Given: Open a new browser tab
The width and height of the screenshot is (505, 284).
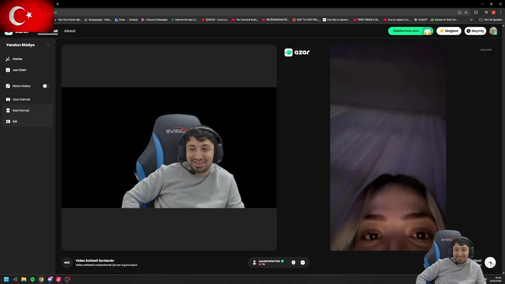Looking at the screenshot, I should pyautogui.click(x=57, y=4).
